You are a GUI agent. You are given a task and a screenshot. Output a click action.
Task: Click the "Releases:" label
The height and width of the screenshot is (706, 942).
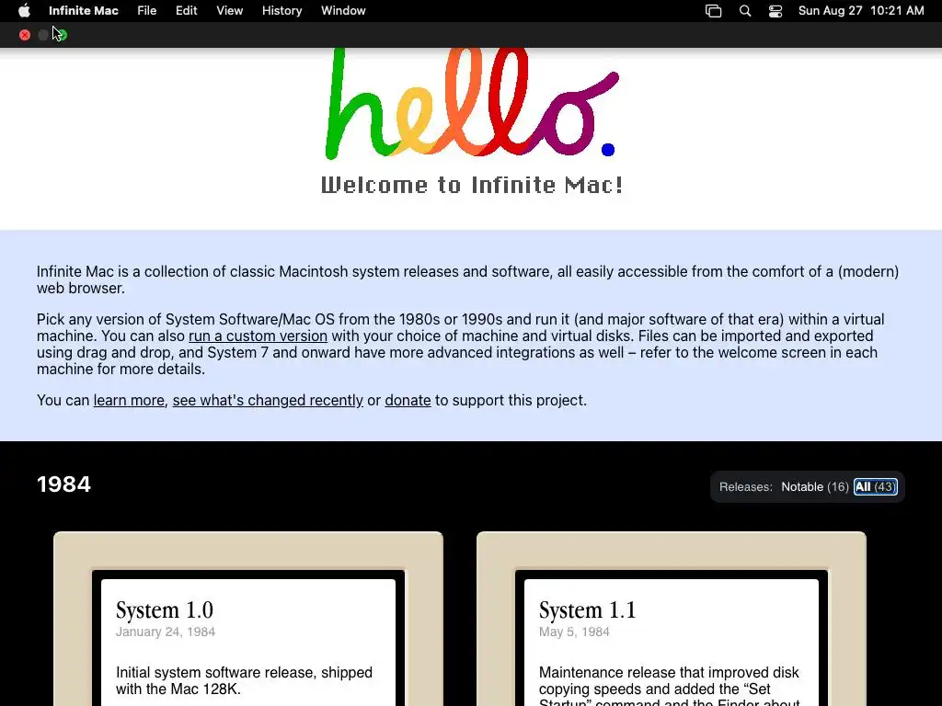coord(745,487)
